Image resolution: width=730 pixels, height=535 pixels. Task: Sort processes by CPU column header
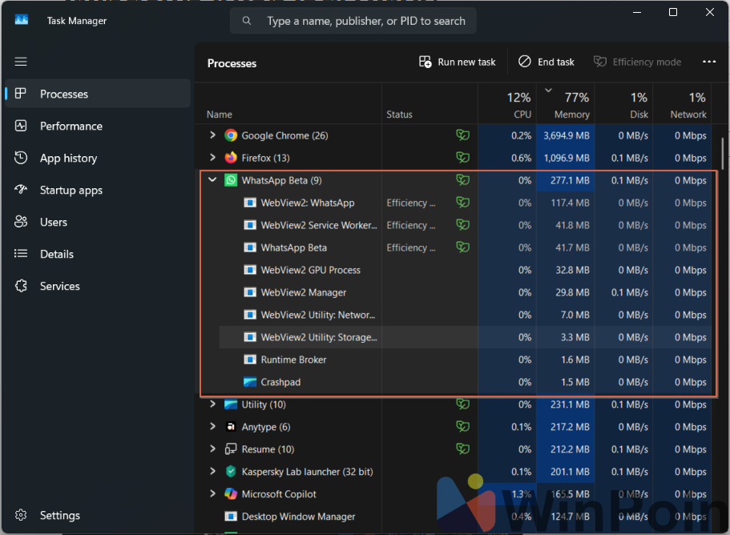point(507,103)
